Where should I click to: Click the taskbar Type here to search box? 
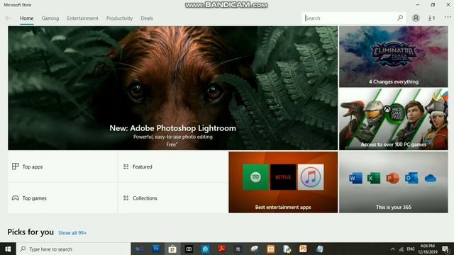pyautogui.click(x=74, y=249)
